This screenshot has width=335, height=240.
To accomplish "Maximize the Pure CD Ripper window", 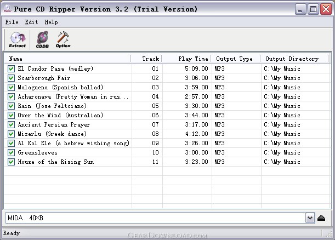I will click(313, 9).
